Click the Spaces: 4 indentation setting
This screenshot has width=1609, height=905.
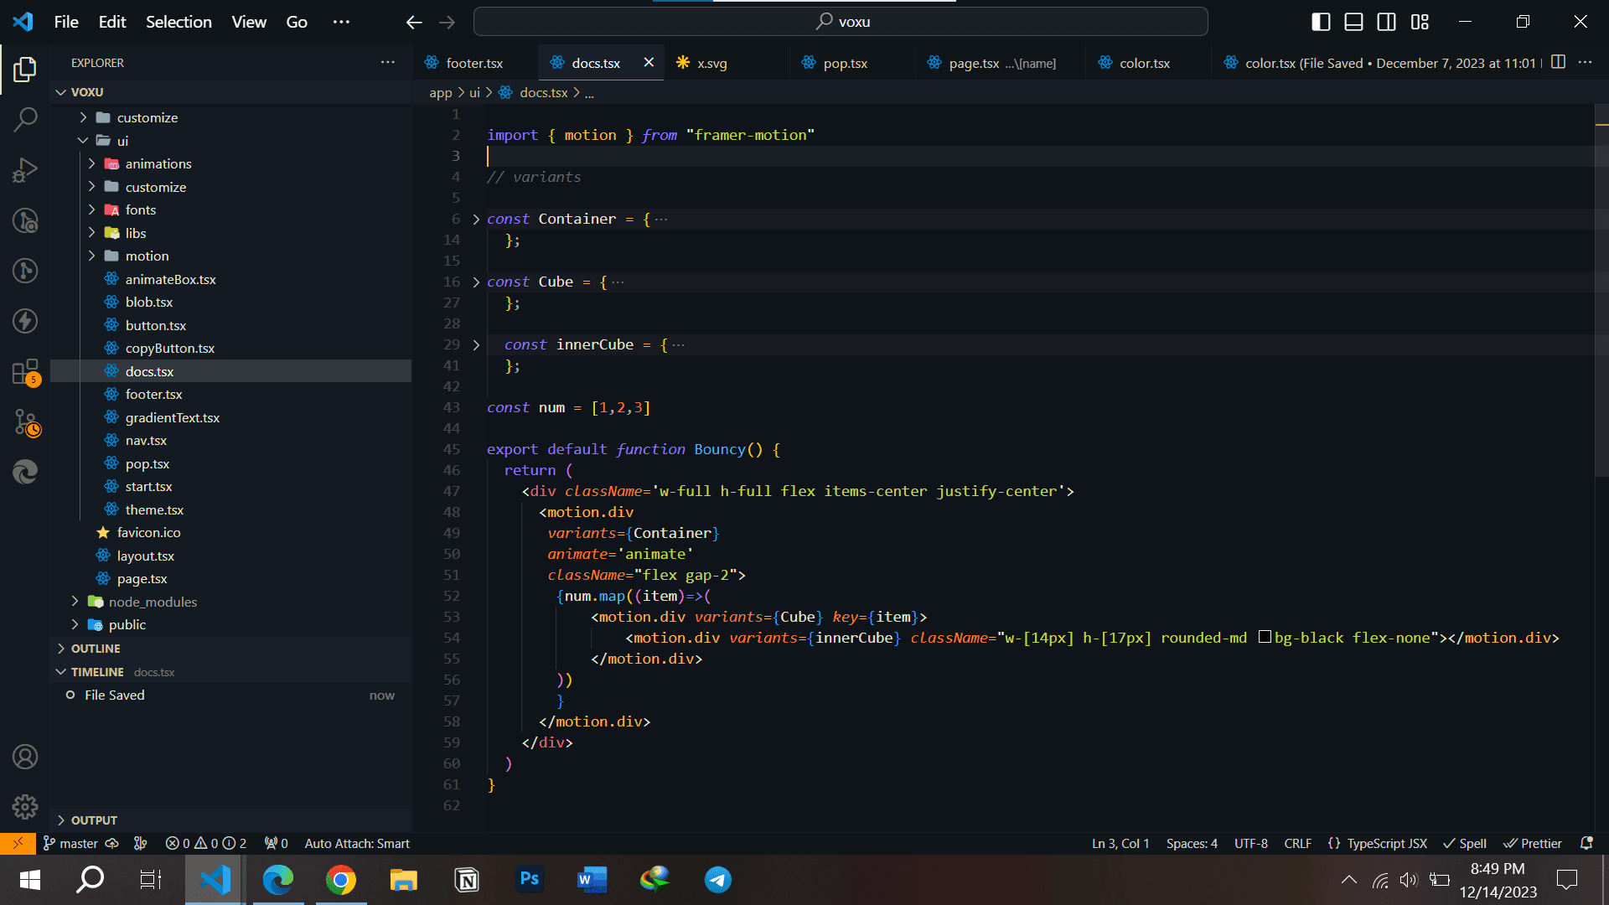pyautogui.click(x=1192, y=844)
